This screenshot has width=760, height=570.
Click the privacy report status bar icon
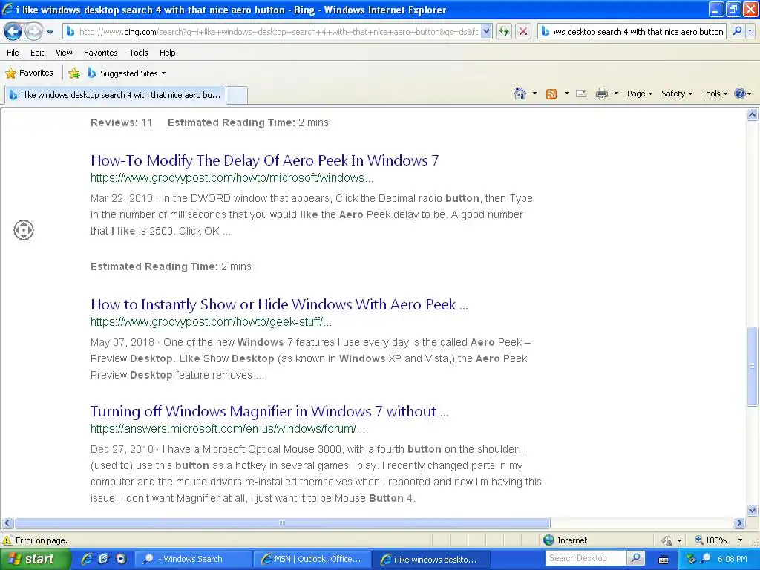coord(667,540)
